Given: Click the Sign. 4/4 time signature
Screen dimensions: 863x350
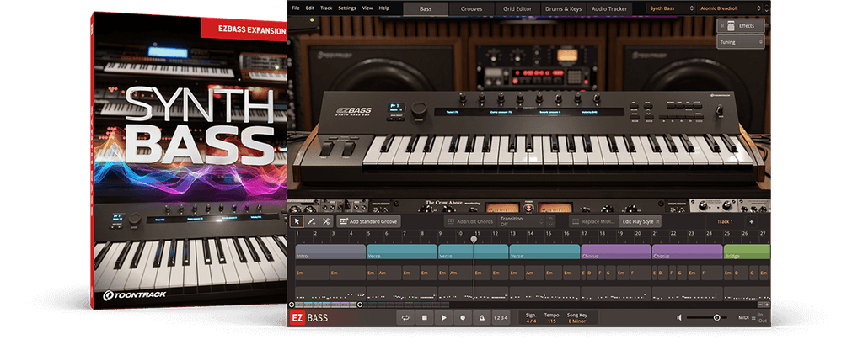Looking at the screenshot, I should (531, 317).
